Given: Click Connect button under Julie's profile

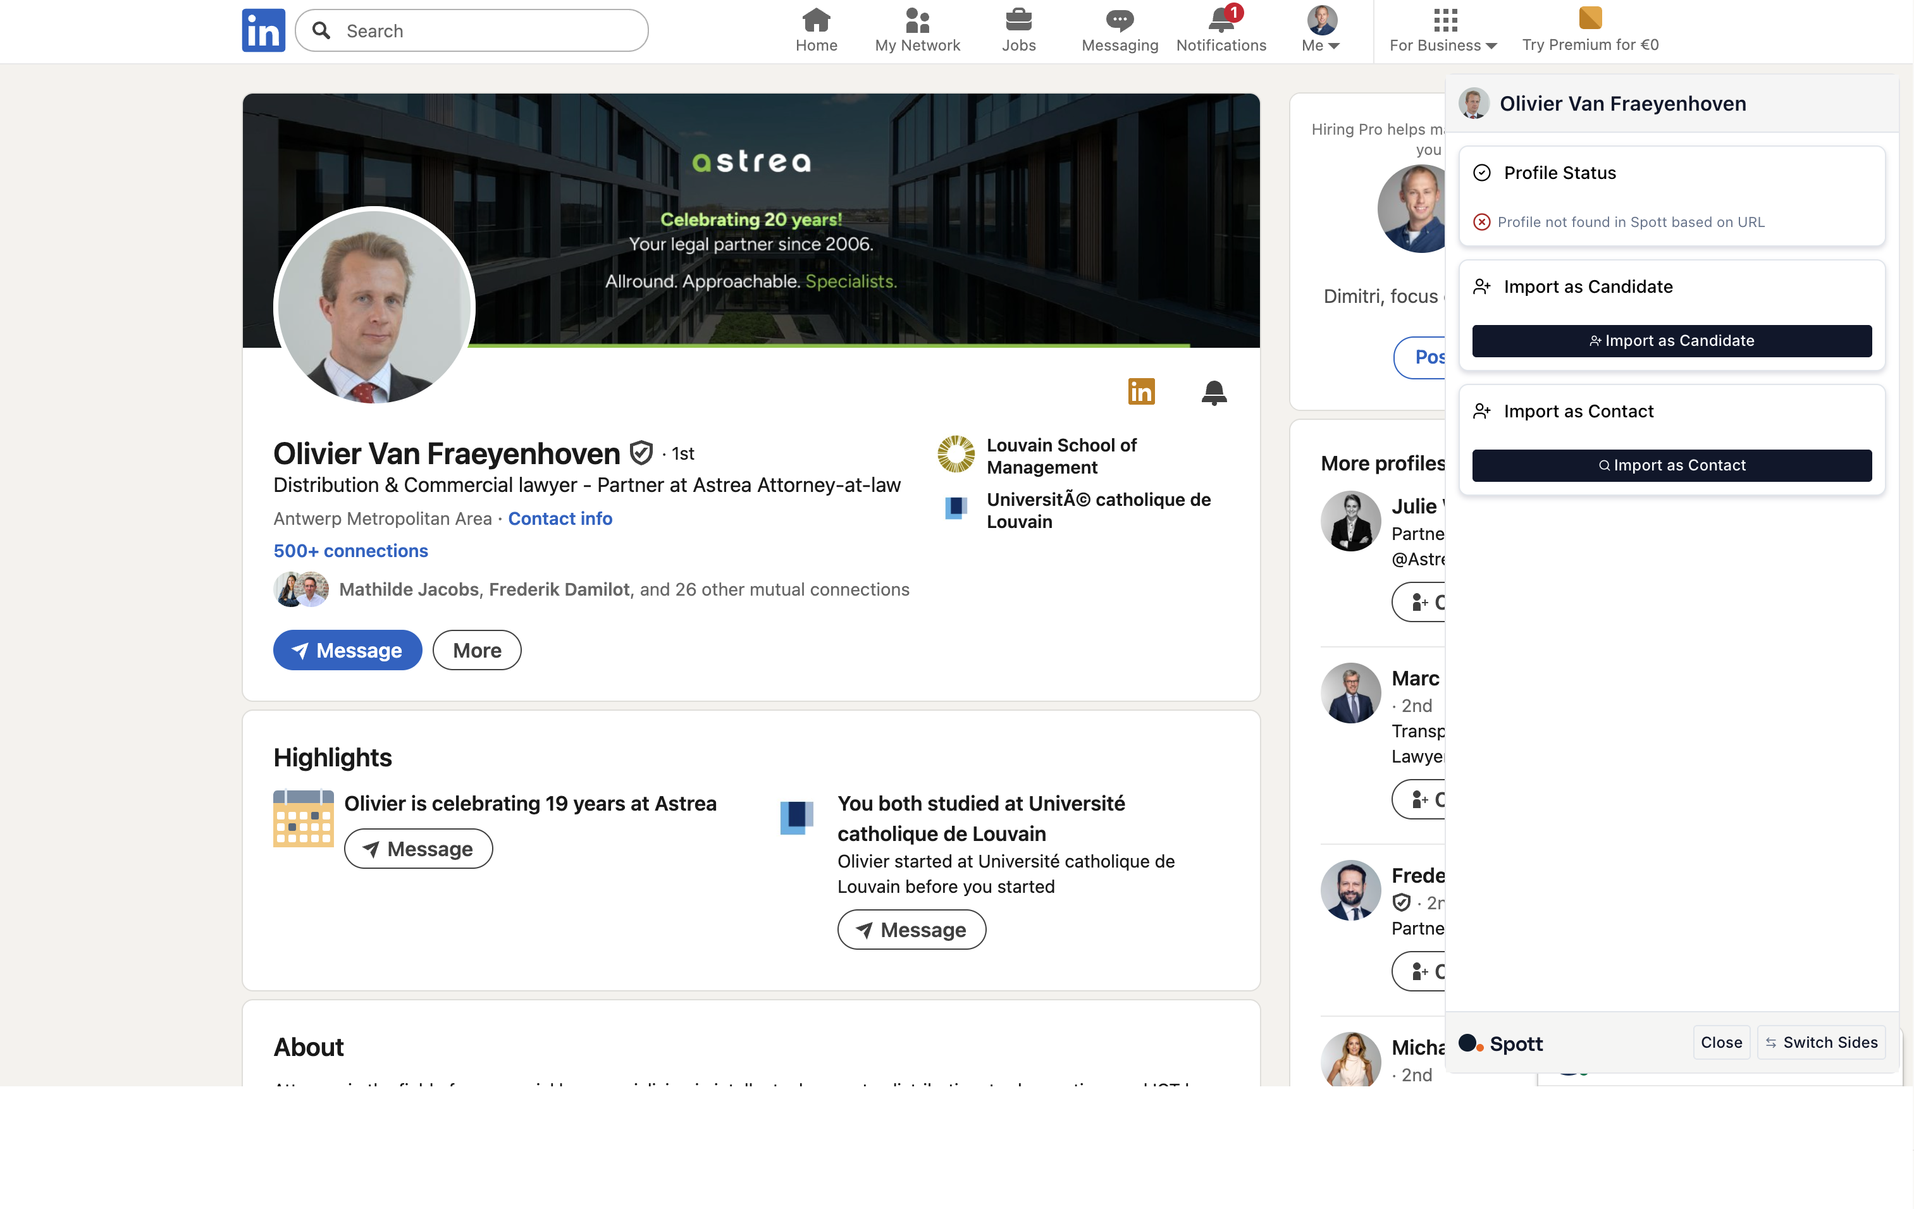Looking at the screenshot, I should pyautogui.click(x=1419, y=602).
